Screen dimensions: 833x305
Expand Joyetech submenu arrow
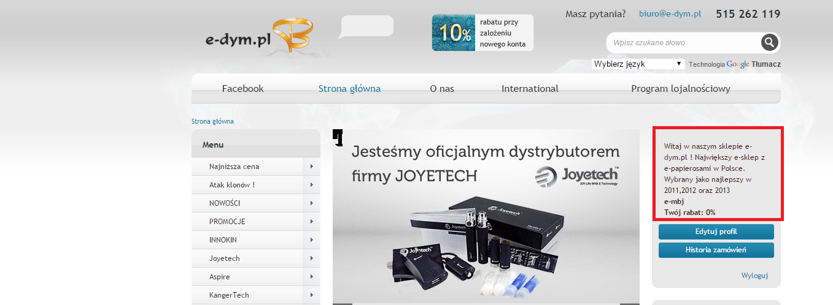click(312, 258)
